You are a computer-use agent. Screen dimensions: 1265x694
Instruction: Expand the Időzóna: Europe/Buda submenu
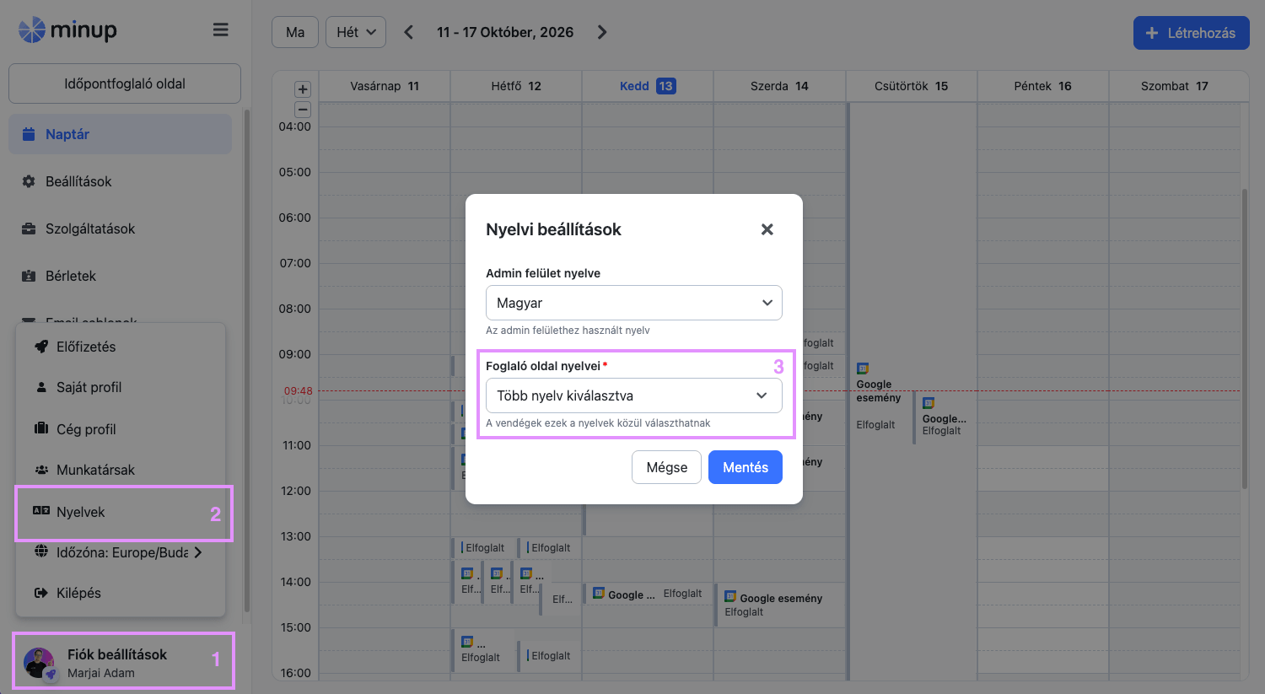[198, 552]
